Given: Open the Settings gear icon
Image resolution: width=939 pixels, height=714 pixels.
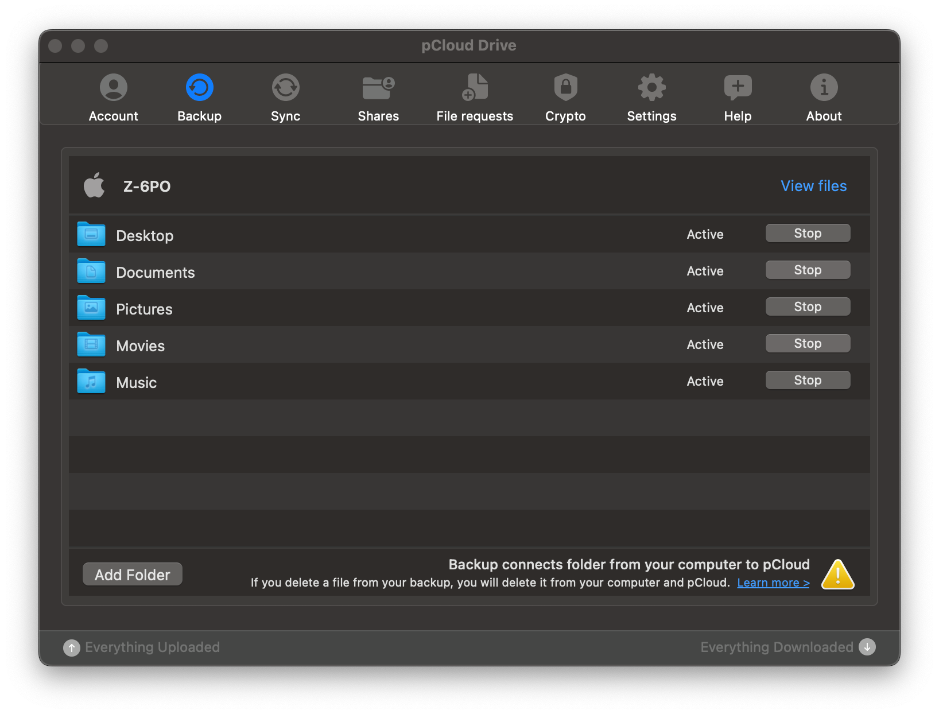Looking at the screenshot, I should coord(651,88).
